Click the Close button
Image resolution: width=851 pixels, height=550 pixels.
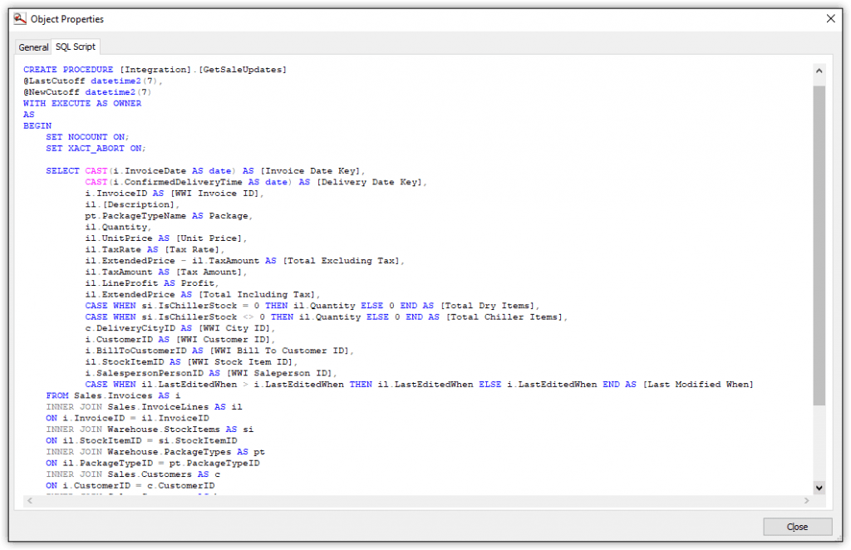click(796, 526)
